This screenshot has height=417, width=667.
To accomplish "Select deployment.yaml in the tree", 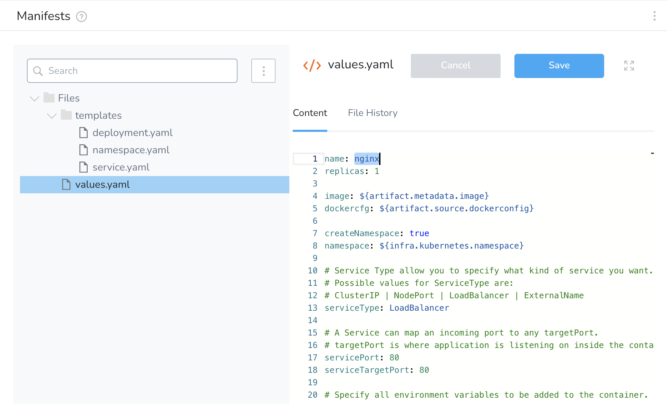I will pos(133,133).
